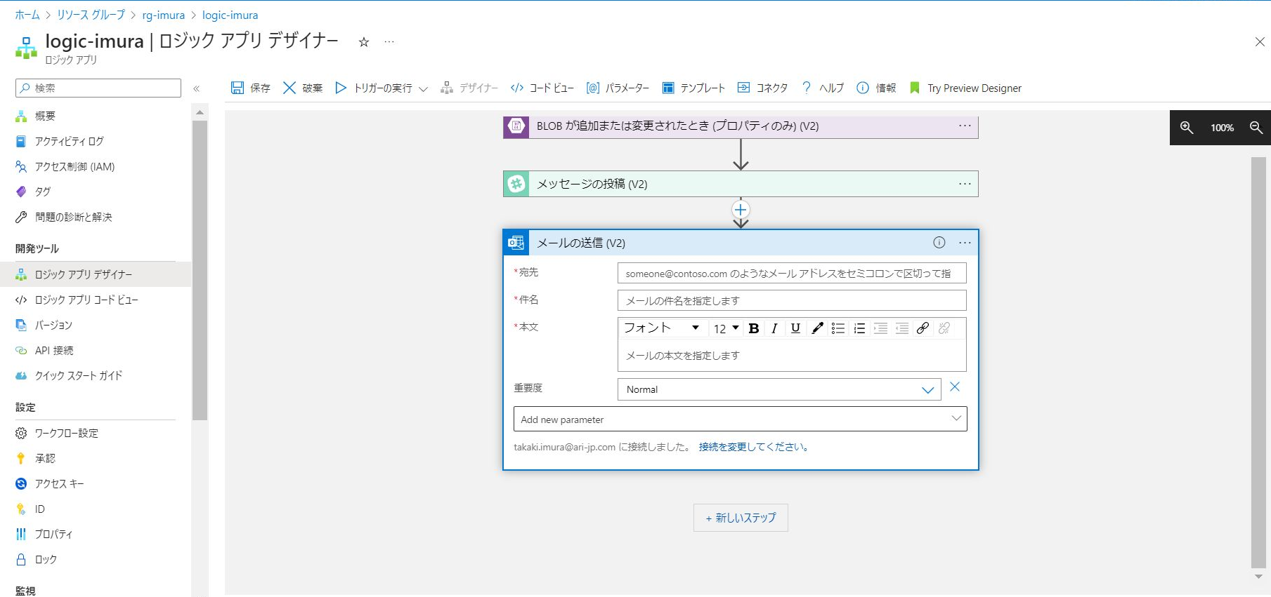This screenshot has height=597, width=1271.
Task: Open コネクタ in the toolbar
Action: (762, 88)
